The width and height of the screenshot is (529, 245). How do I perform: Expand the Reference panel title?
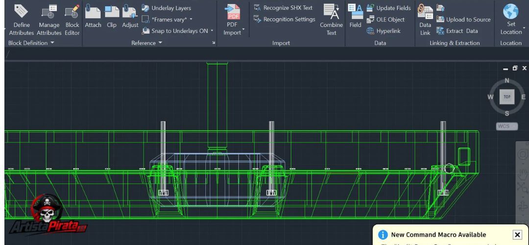point(146,43)
